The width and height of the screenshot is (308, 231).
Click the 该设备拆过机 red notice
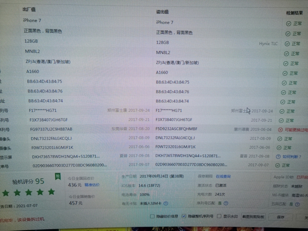point(31,220)
